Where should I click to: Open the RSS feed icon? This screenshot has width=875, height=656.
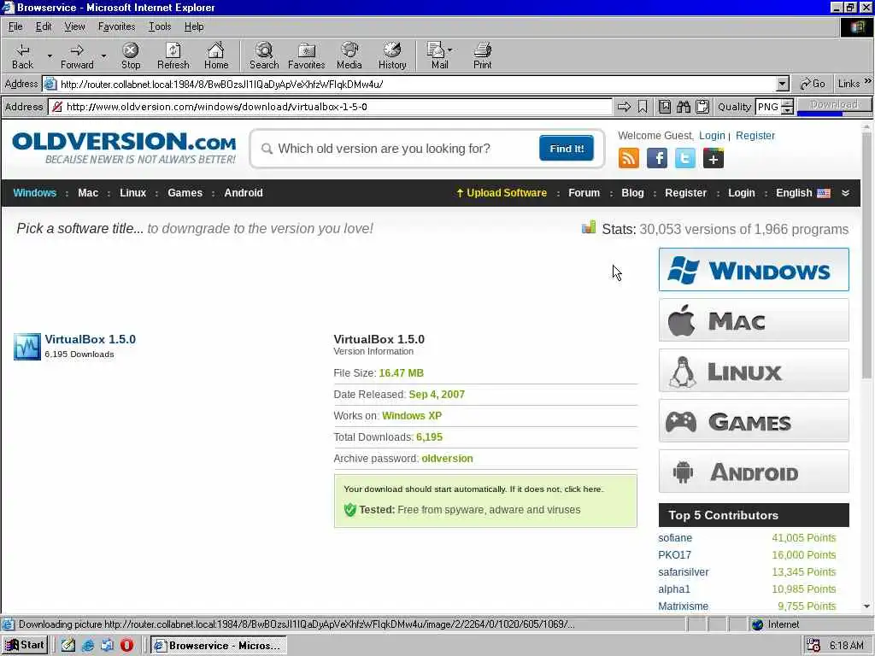click(x=628, y=158)
